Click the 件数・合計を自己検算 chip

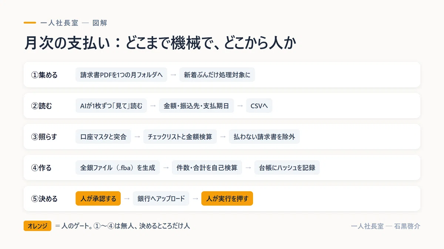click(x=207, y=167)
